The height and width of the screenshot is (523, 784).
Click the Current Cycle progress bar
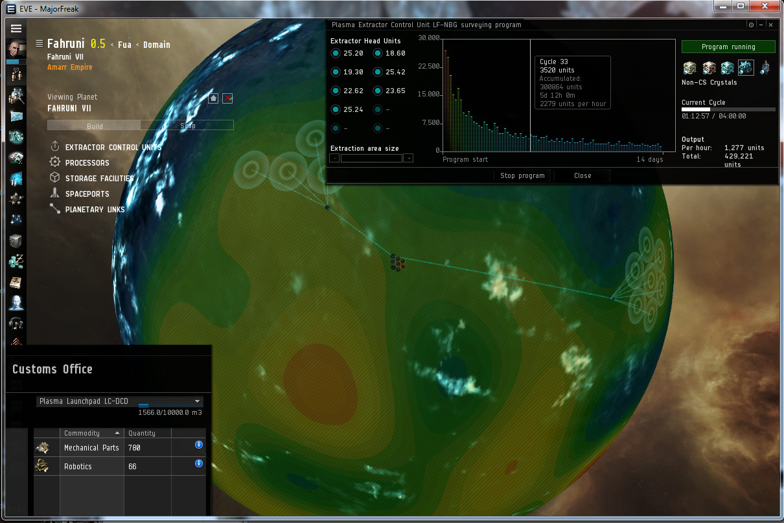(728, 109)
